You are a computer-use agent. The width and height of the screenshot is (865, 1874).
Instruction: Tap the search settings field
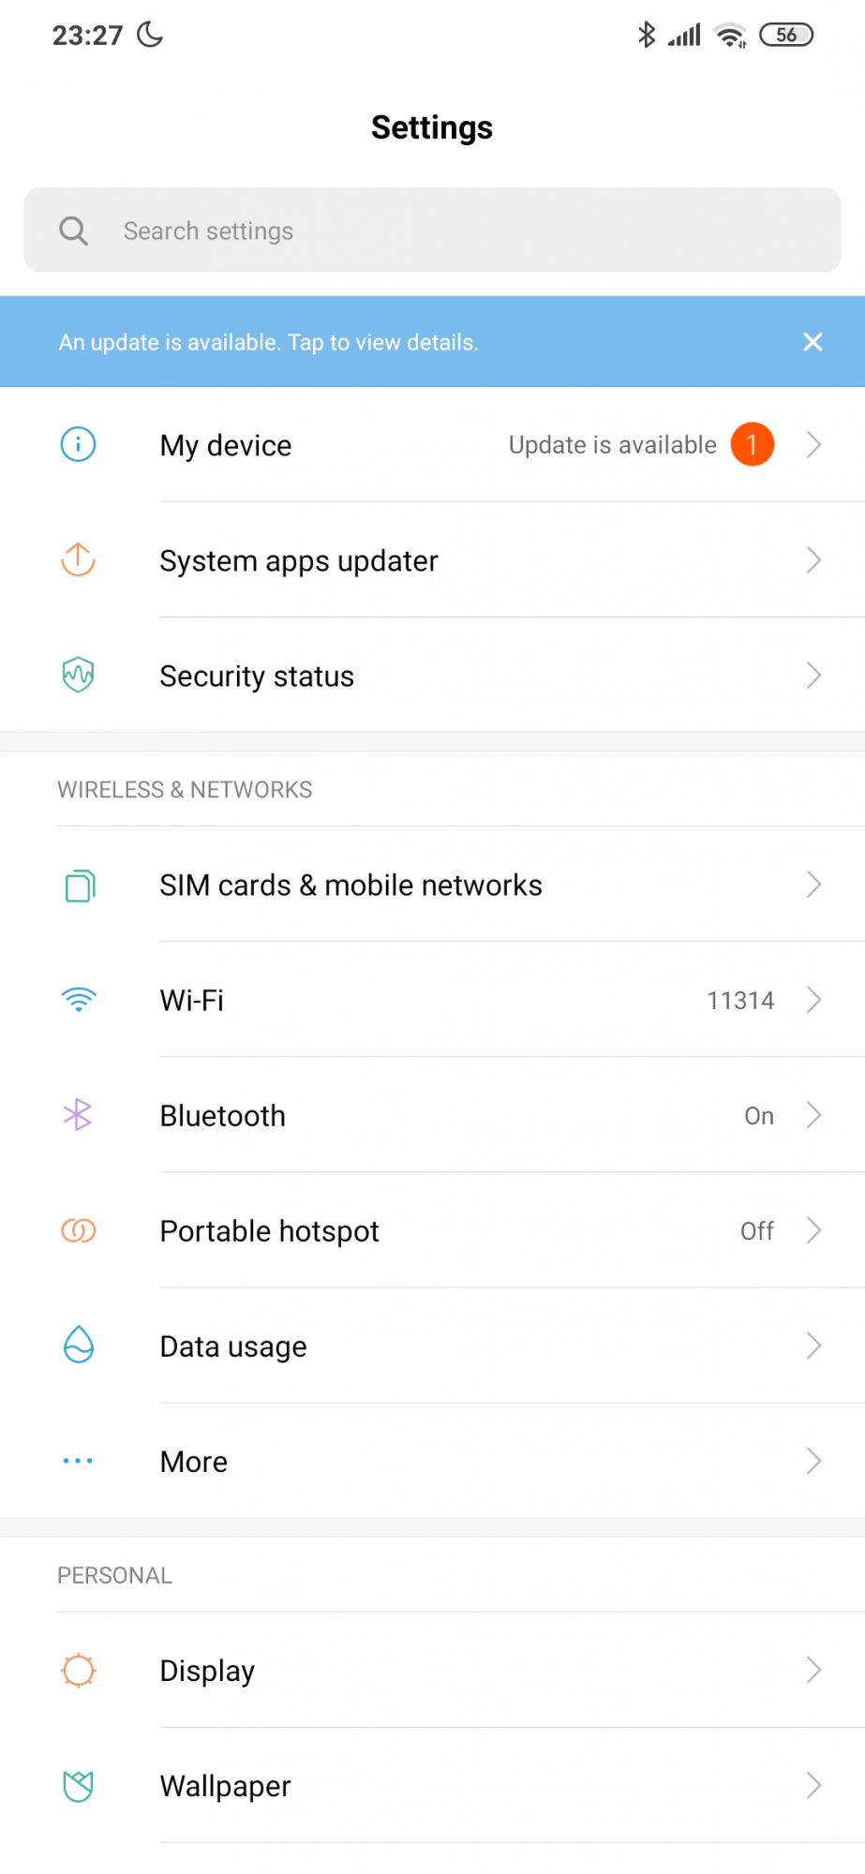pyautogui.click(x=432, y=231)
